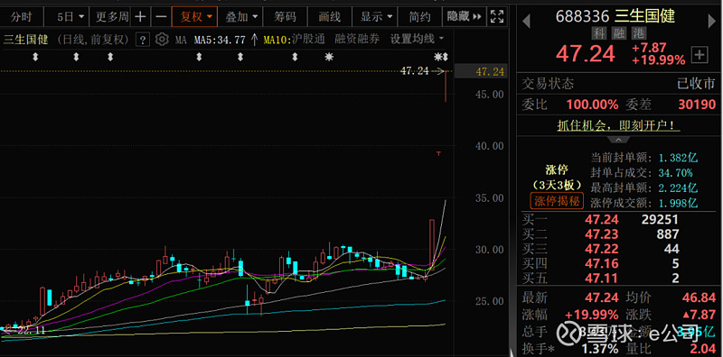Click 买四 bid price 47.16 row
This screenshot has height=357, width=723.
pyautogui.click(x=618, y=263)
